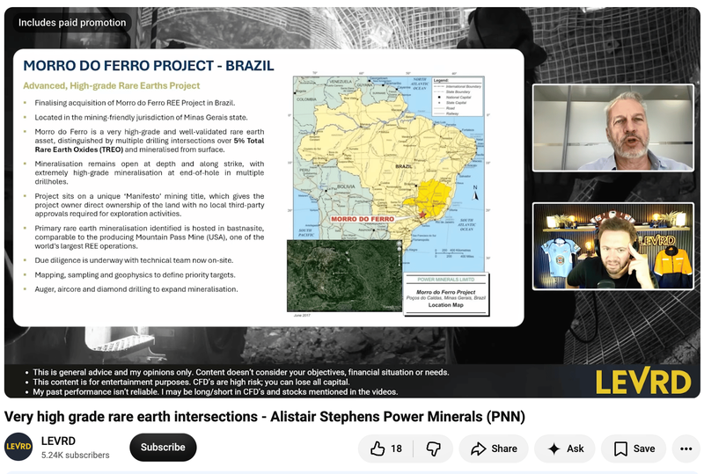Screen dimensions: 704x474
Task: Click the 'Location Map' title box
Action: 446,294
